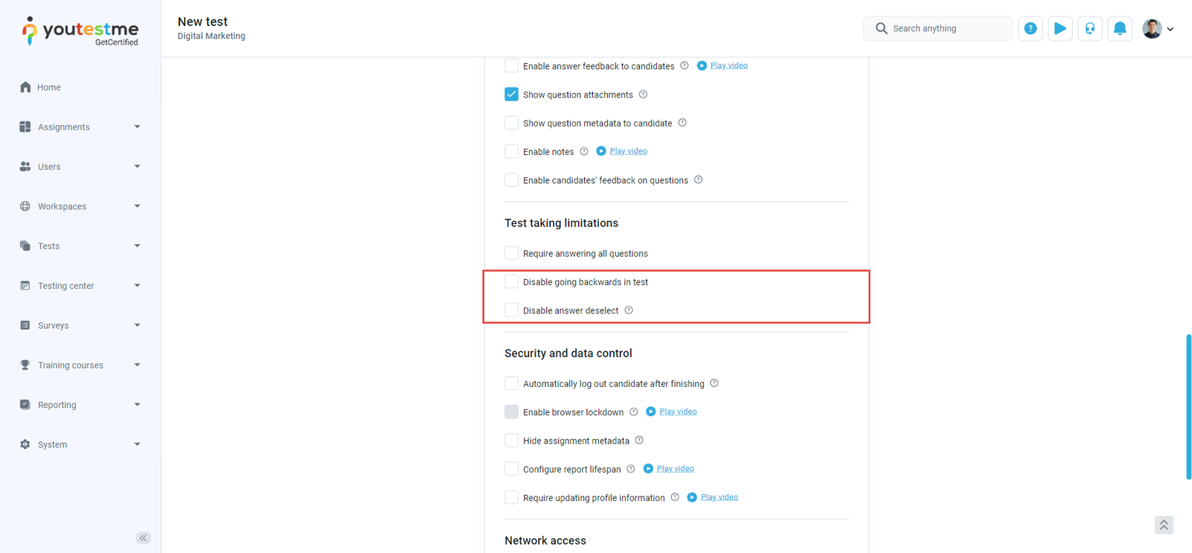
Task: Click the scroll-to-top arrow button
Action: 1164,525
